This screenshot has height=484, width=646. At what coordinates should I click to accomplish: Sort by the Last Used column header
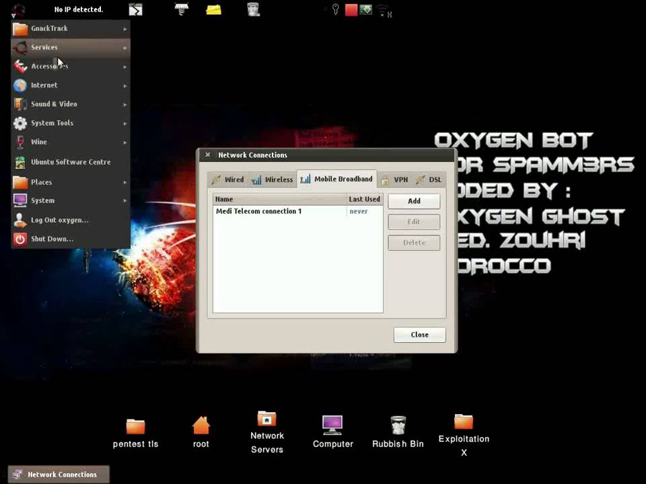365,199
